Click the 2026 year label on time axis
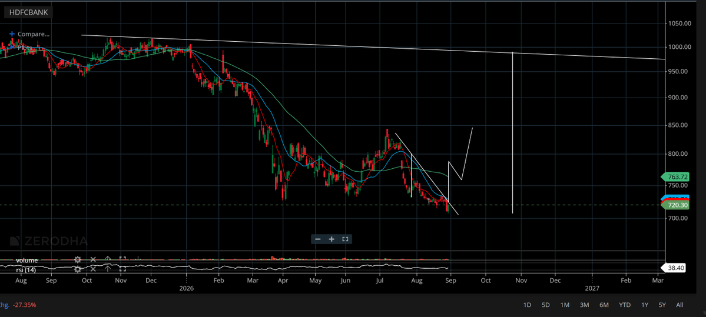This screenshot has width=706, height=317. point(186,288)
